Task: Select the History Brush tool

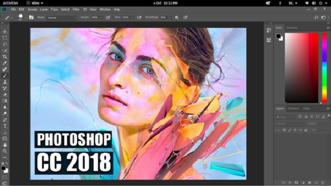Action: pyautogui.click(x=5, y=89)
